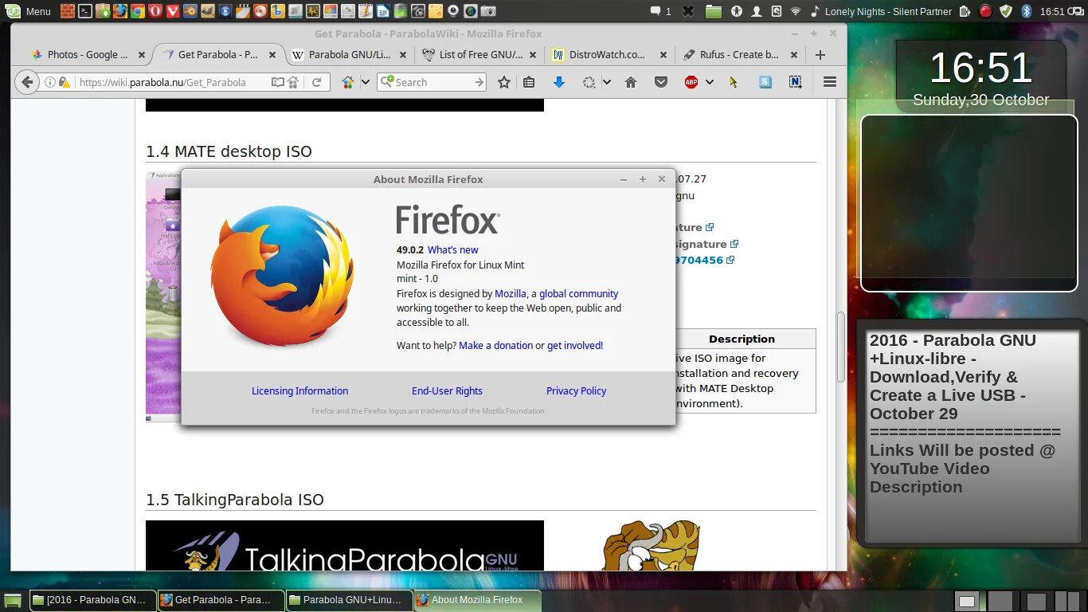The height and width of the screenshot is (612, 1088).
Task: Open new tab with the plus button
Action: (820, 55)
